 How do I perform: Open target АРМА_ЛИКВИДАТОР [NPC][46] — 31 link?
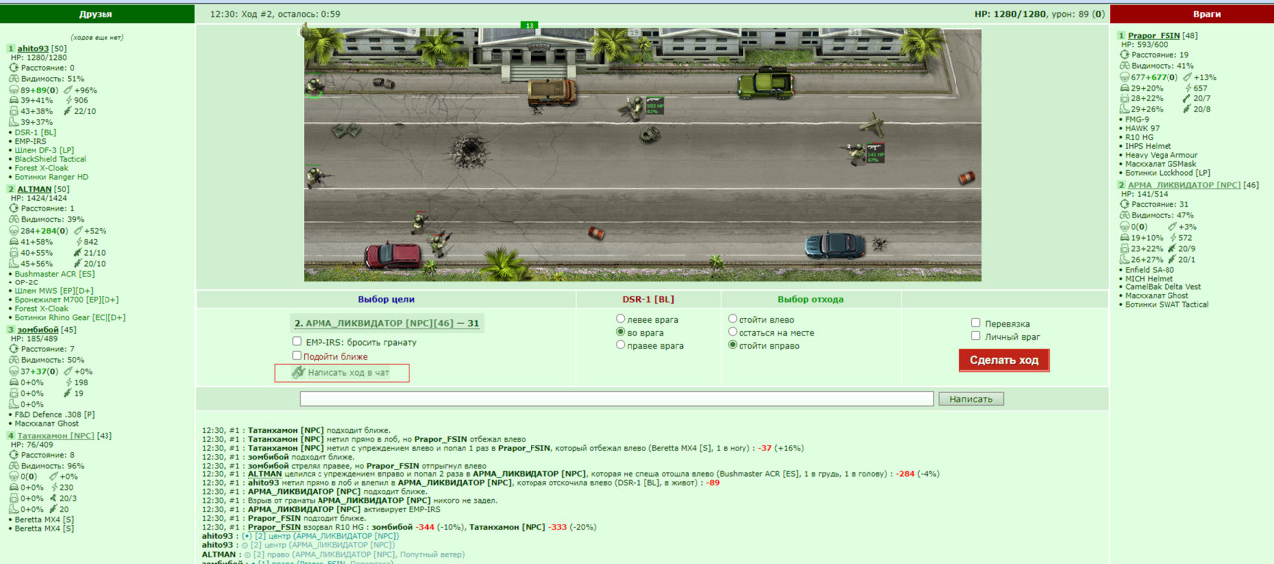(x=386, y=323)
